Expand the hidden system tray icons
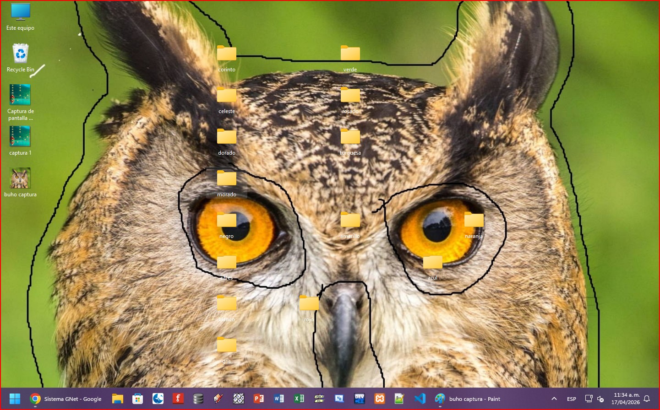 point(554,399)
